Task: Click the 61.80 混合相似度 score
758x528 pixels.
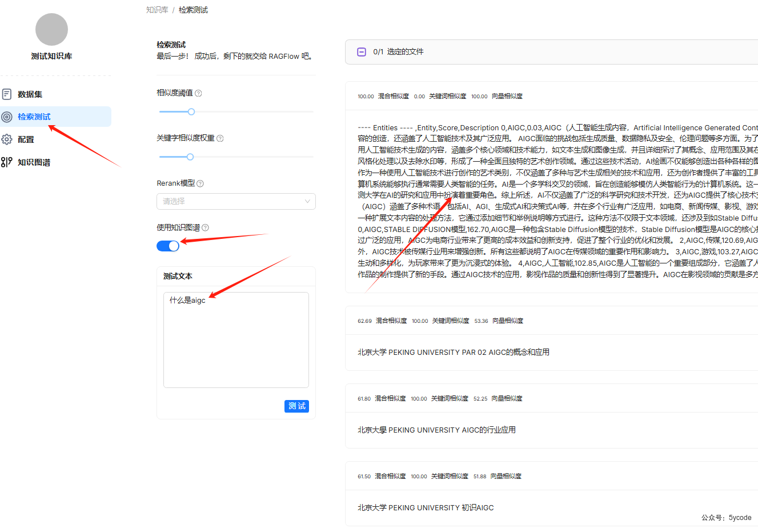Action: pos(382,398)
